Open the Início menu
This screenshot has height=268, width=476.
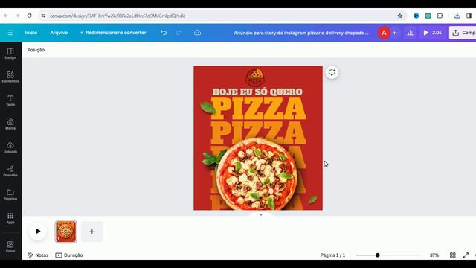[31, 33]
